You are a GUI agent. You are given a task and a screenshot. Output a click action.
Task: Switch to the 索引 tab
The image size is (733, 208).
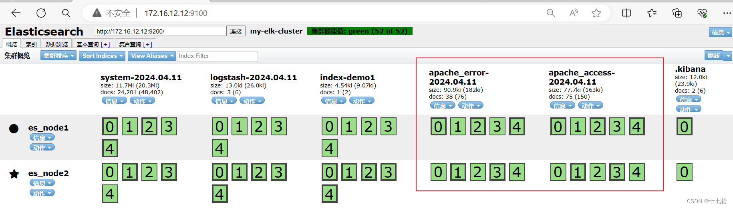coord(31,44)
